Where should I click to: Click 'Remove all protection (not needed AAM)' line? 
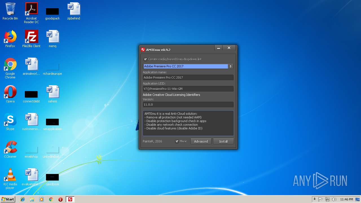coord(173,117)
